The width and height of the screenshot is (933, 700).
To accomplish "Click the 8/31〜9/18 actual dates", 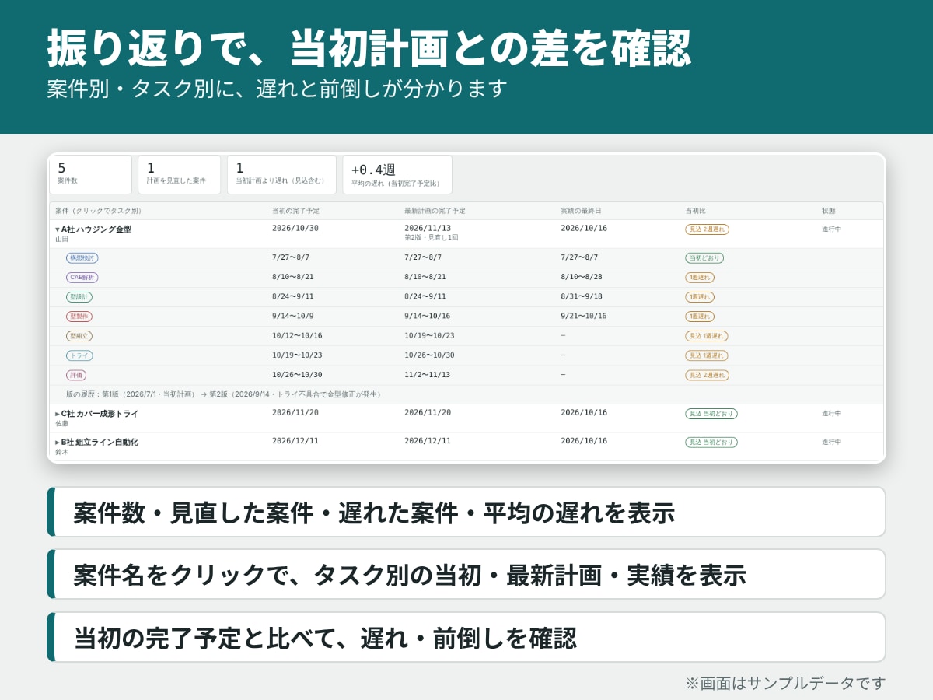I will click(x=582, y=296).
